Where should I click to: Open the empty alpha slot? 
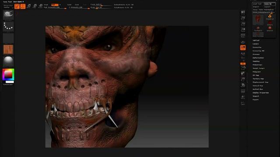point(8,38)
